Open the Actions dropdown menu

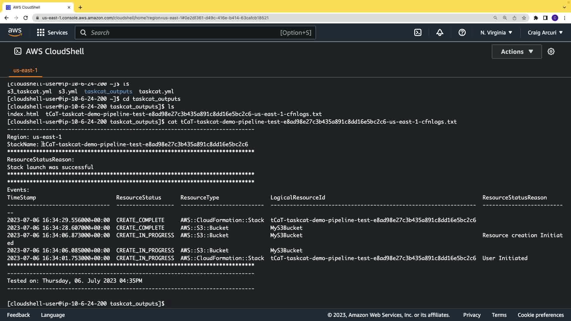click(x=517, y=52)
